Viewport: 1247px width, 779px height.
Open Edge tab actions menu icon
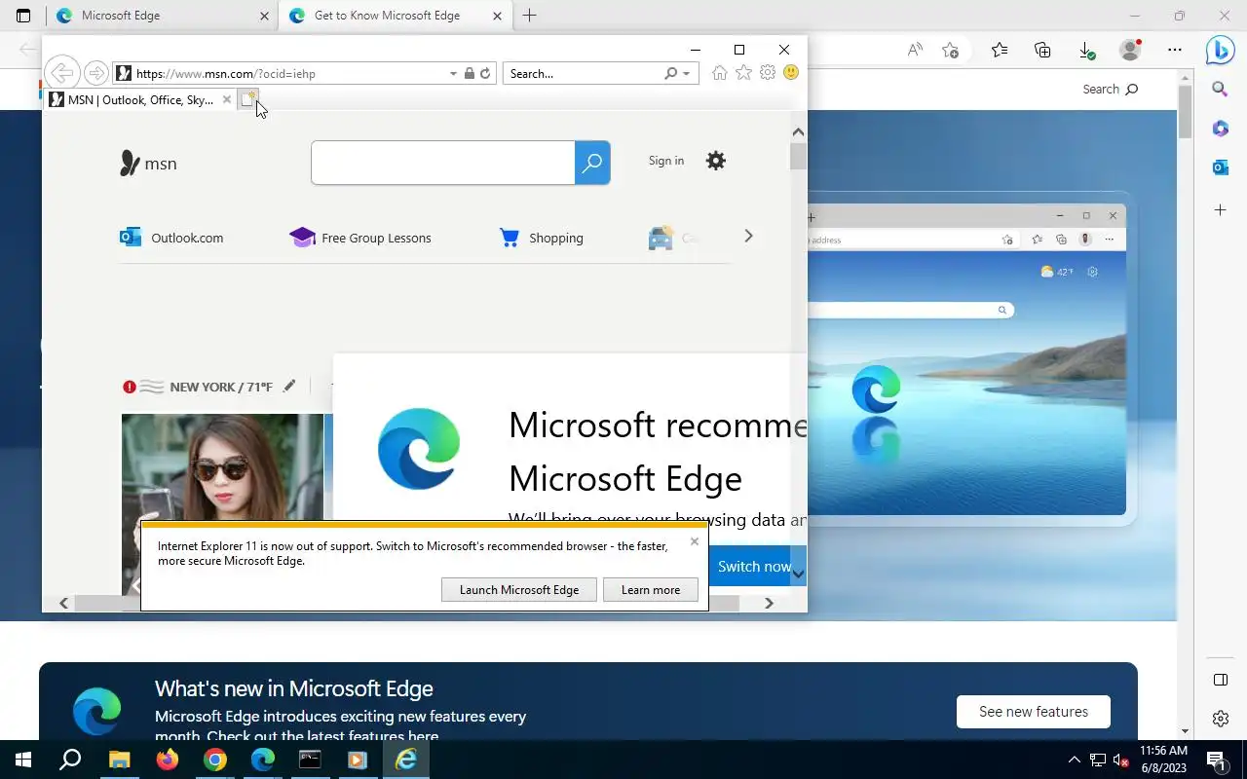(x=23, y=16)
